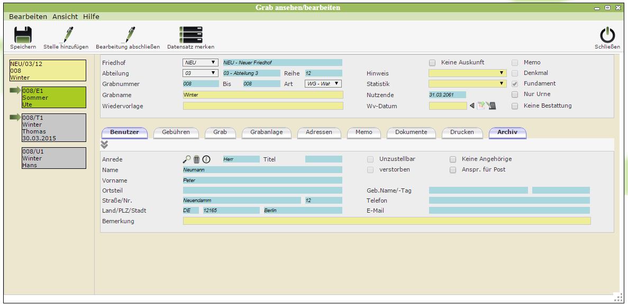Click the Bemerkung input field

(x=386, y=221)
